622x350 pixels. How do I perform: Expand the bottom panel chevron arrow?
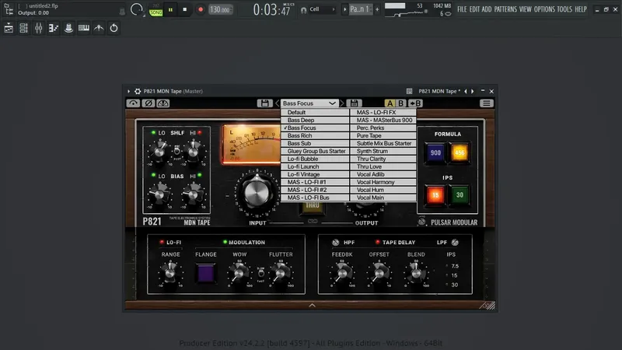(x=313, y=305)
